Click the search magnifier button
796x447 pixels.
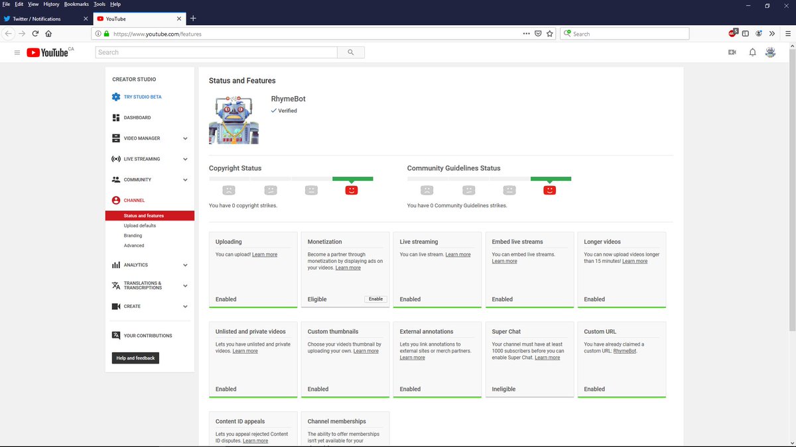coord(351,52)
